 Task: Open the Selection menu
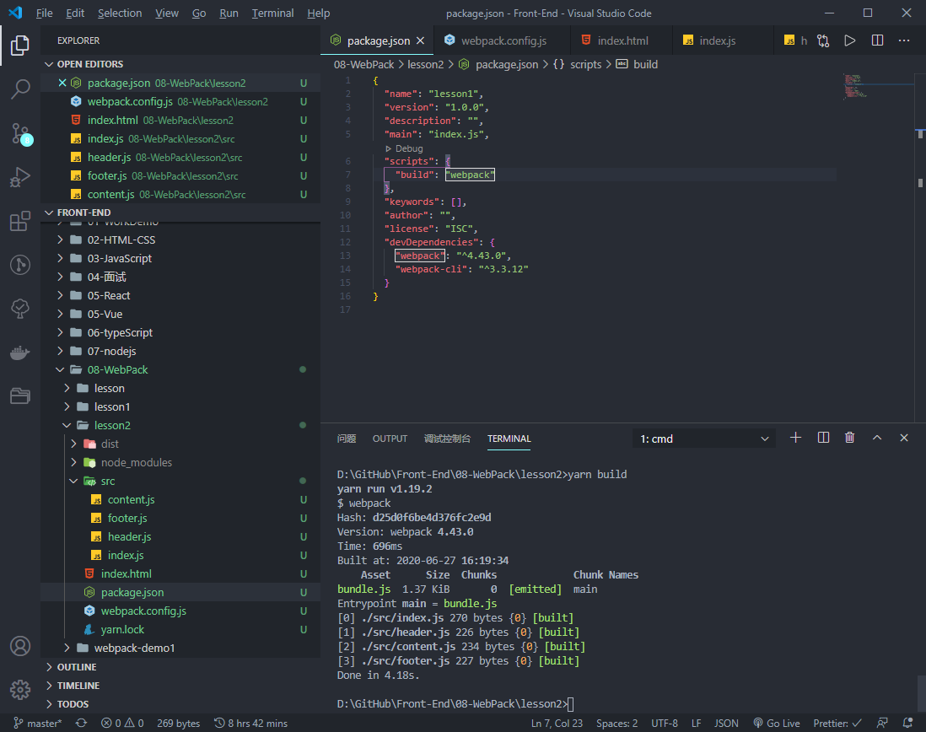[120, 13]
